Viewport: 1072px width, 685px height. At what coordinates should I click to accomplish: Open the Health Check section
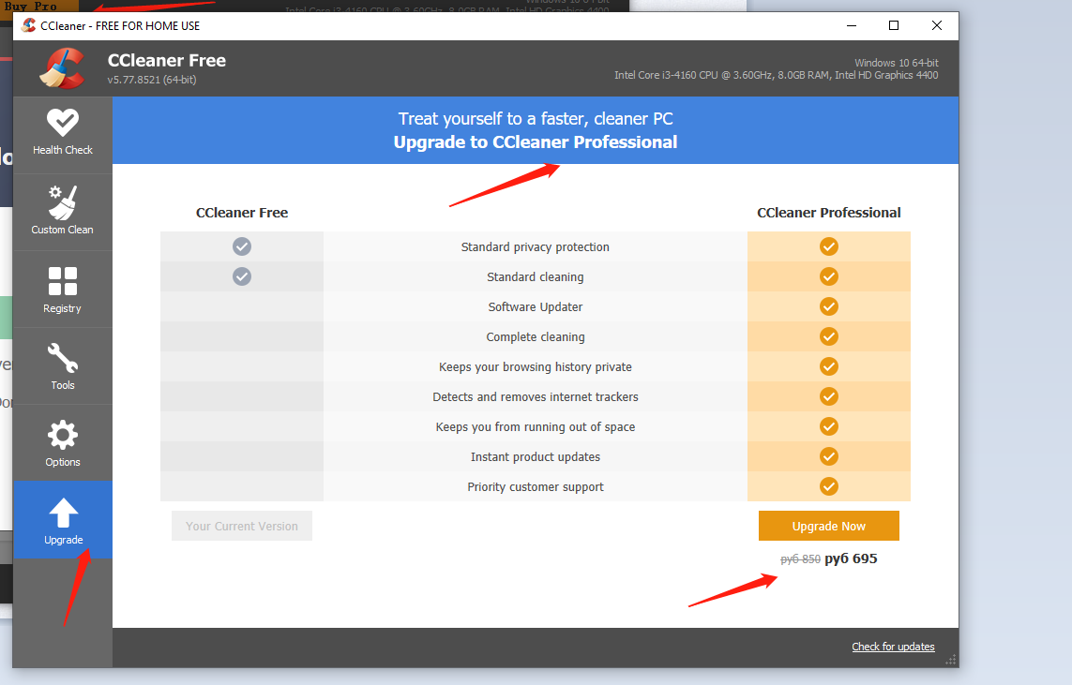coord(62,133)
